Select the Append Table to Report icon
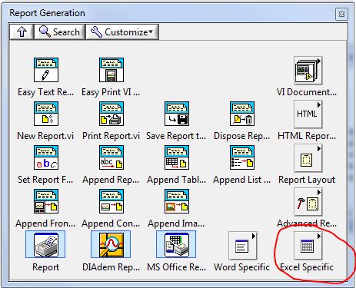The width and height of the screenshot is (356, 288). point(177,157)
